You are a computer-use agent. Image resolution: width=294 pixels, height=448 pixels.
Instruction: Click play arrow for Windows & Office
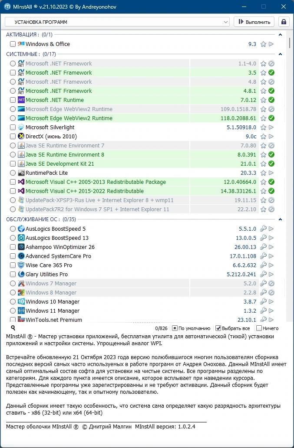271,44
